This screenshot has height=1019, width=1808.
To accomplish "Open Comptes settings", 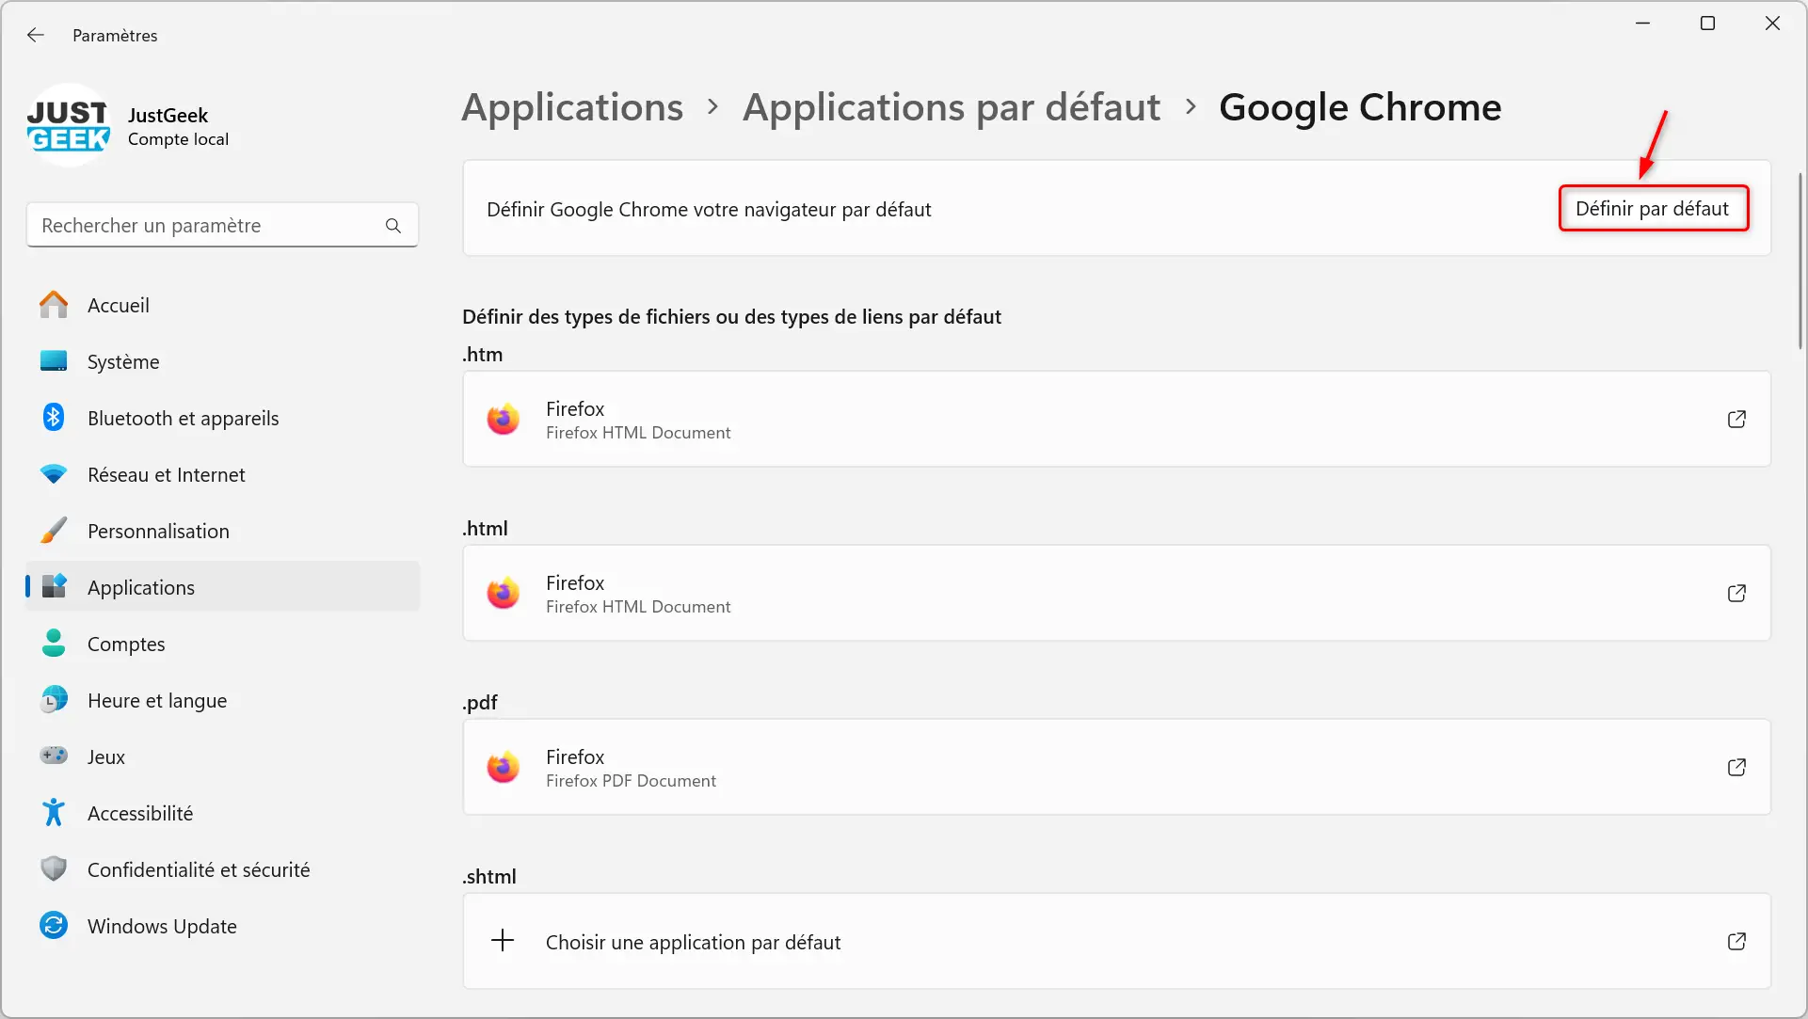I will tap(222, 644).
